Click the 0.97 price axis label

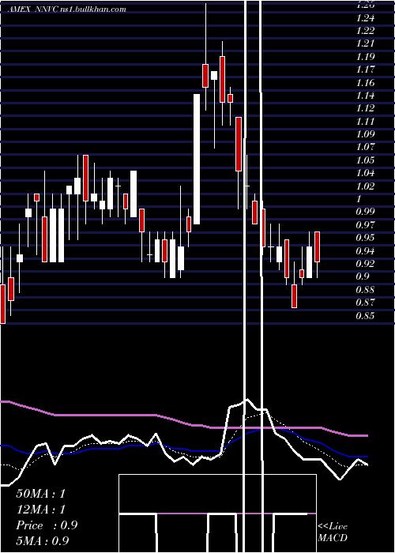[x=365, y=224]
